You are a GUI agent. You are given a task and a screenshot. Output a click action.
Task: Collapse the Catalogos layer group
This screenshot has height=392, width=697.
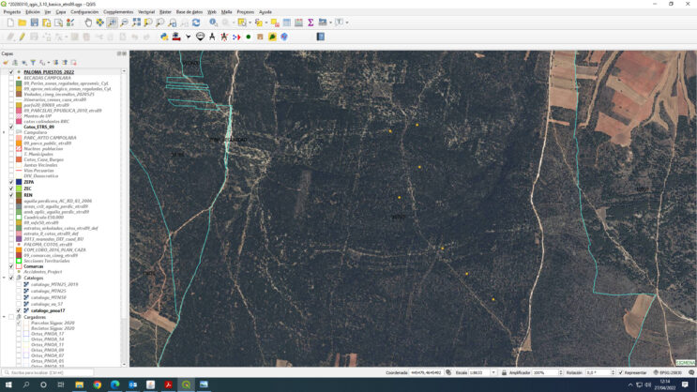[x=5, y=278]
